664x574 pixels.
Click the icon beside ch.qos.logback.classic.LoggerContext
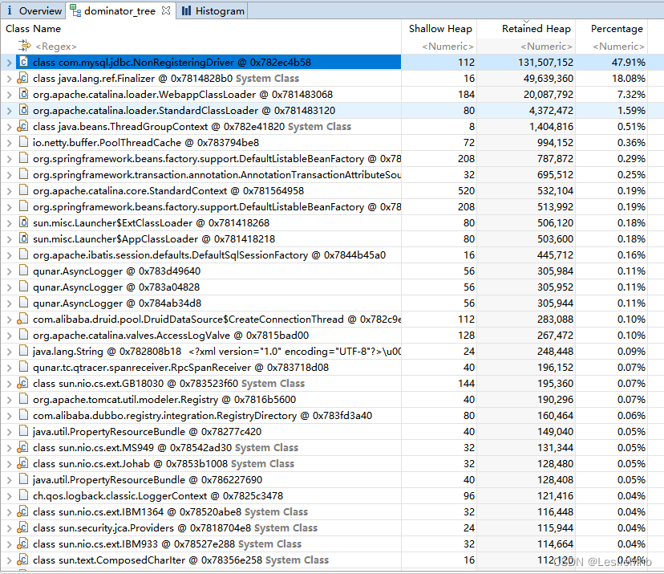point(24,495)
